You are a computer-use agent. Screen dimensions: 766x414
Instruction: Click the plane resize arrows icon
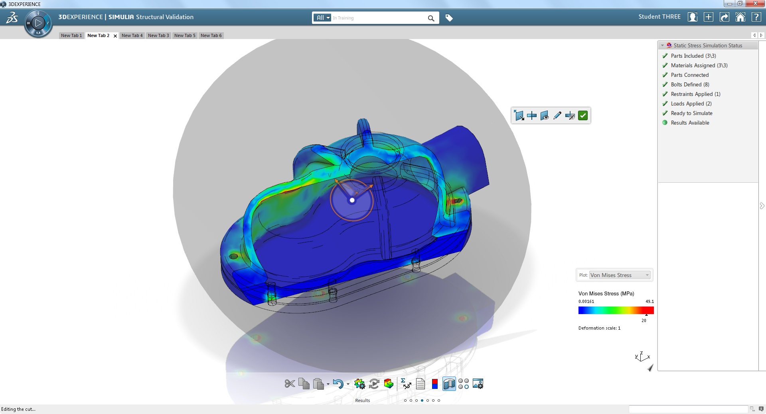[519, 115]
